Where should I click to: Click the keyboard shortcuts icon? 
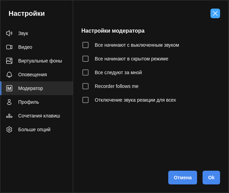(x=9, y=116)
